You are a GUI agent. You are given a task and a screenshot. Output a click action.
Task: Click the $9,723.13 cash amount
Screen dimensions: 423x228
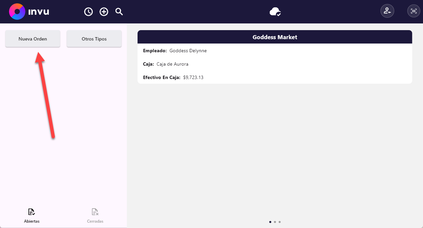coord(193,77)
